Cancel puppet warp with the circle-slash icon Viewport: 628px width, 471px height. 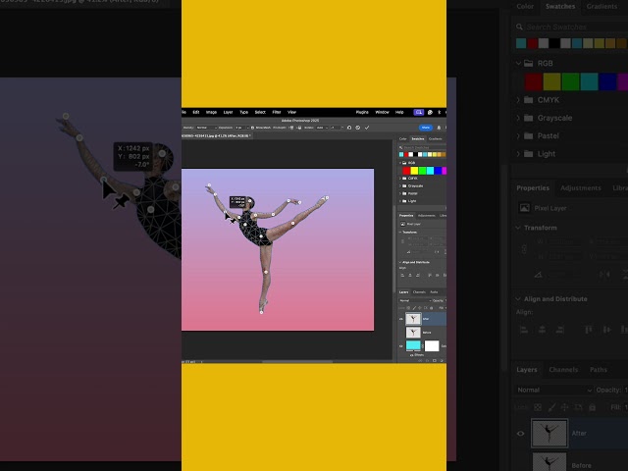(357, 128)
